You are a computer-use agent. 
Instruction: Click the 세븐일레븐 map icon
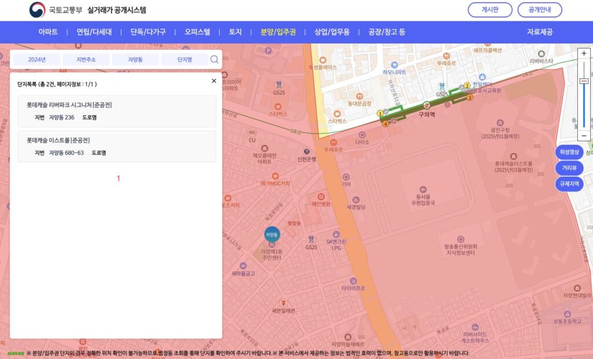[x=283, y=303]
